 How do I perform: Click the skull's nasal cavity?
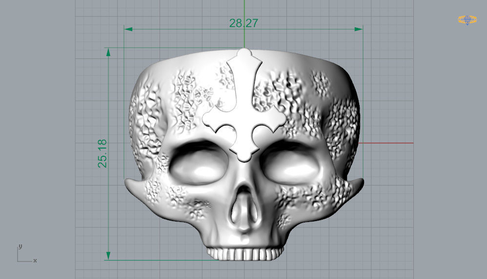[244, 206]
